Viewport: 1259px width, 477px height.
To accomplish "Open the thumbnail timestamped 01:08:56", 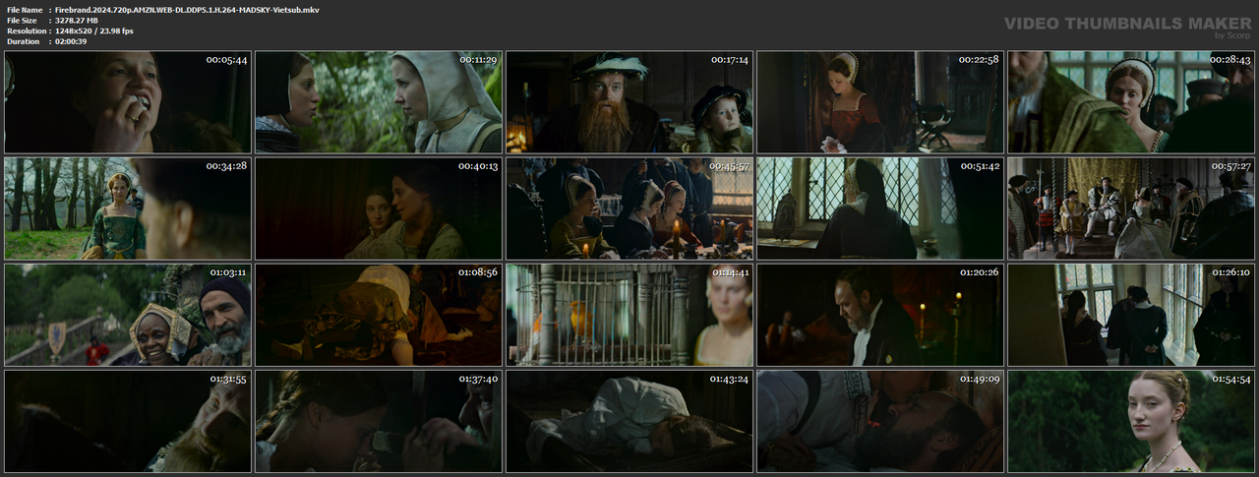I will point(379,315).
